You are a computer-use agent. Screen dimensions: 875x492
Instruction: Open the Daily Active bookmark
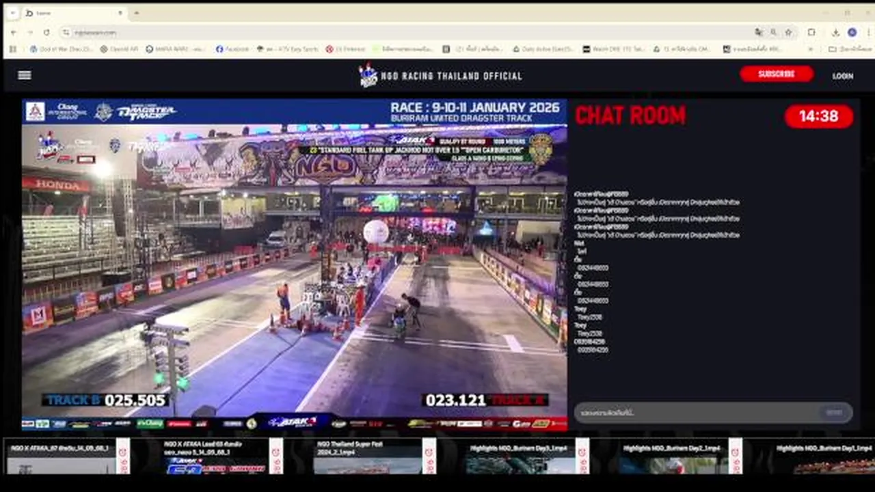coord(543,49)
